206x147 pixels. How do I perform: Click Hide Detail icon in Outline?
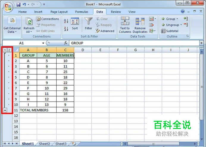(x=186, y=25)
